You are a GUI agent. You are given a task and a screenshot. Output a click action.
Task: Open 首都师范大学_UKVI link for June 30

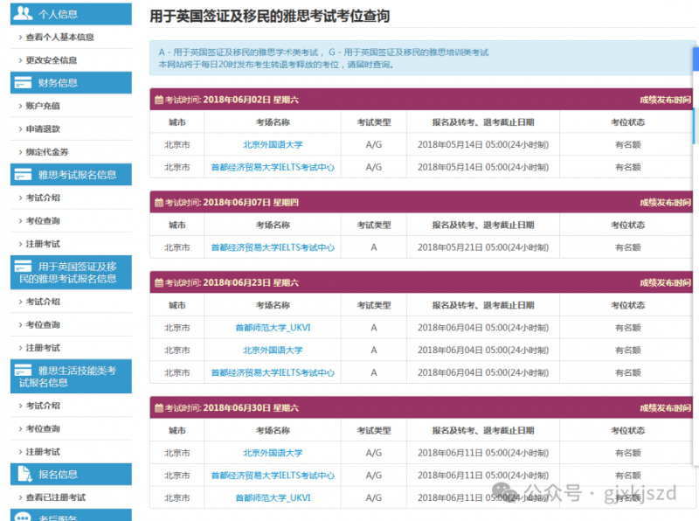tap(273, 497)
